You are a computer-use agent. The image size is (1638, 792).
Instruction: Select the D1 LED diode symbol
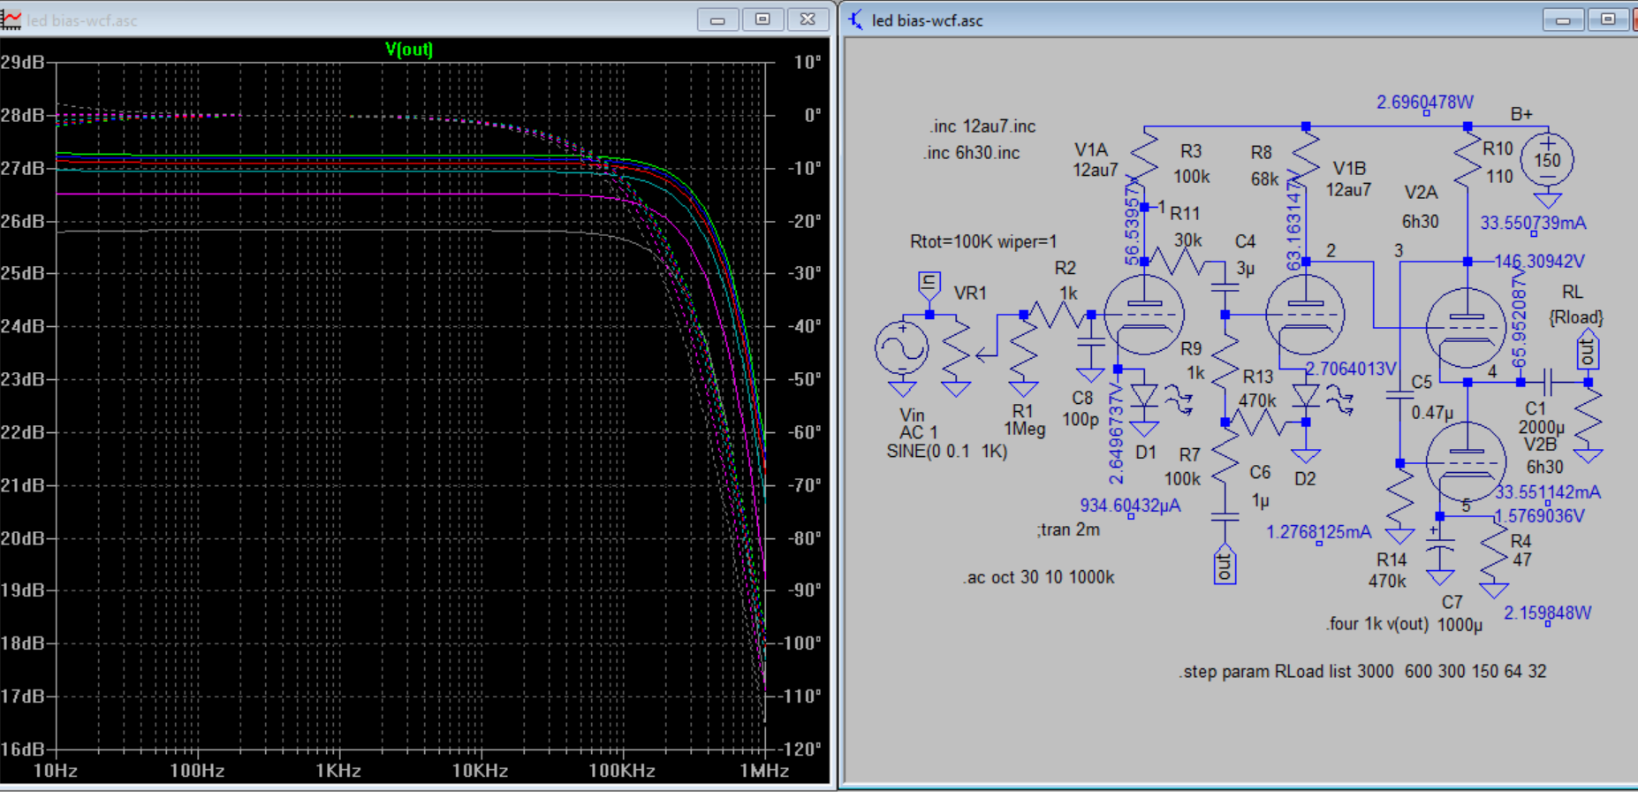tap(1145, 396)
